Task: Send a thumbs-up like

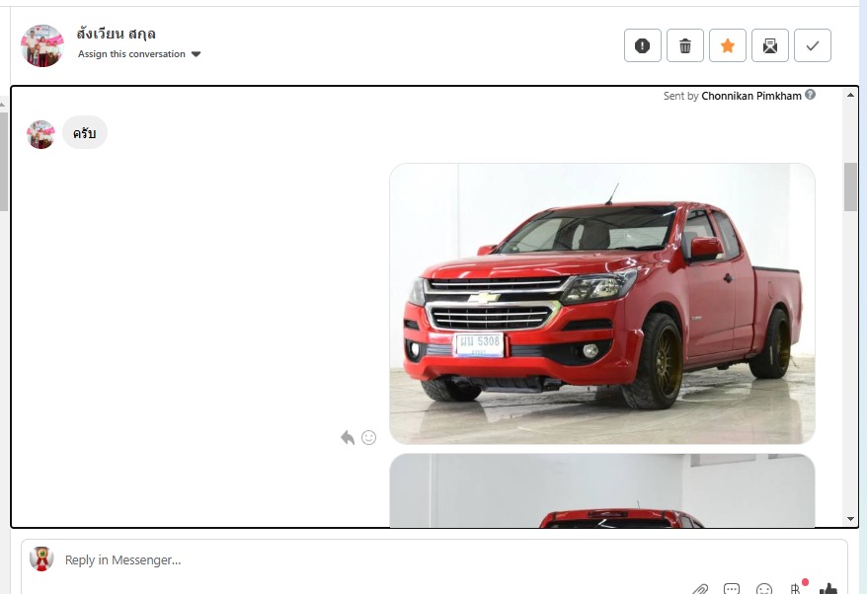Action: 828,589
